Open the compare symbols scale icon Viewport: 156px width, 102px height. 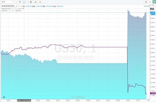pos(40,2)
